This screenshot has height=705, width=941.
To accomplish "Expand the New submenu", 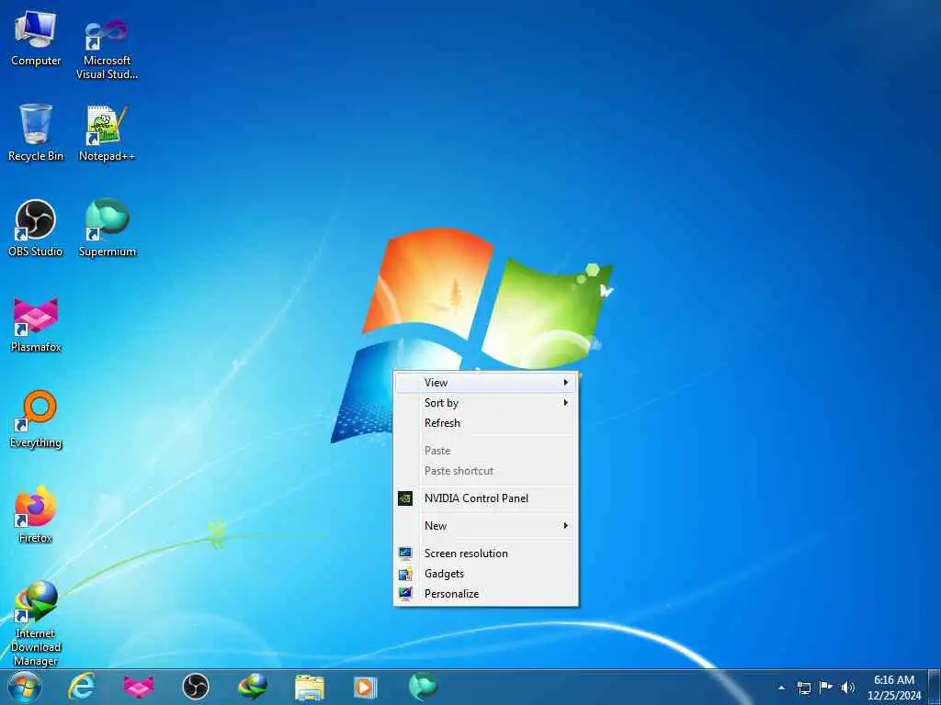I will click(485, 526).
